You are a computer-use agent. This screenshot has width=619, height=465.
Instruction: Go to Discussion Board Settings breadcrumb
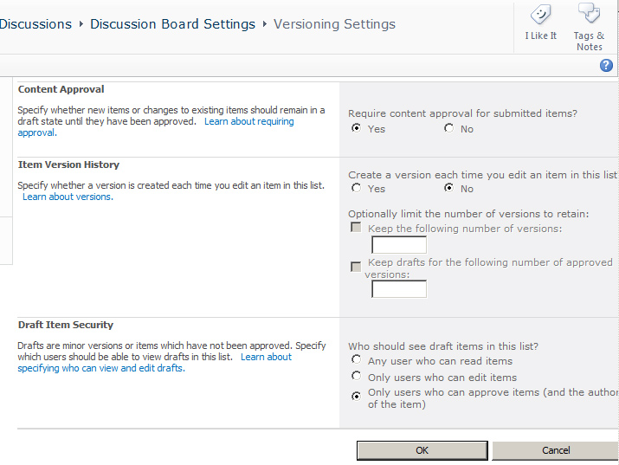172,24
